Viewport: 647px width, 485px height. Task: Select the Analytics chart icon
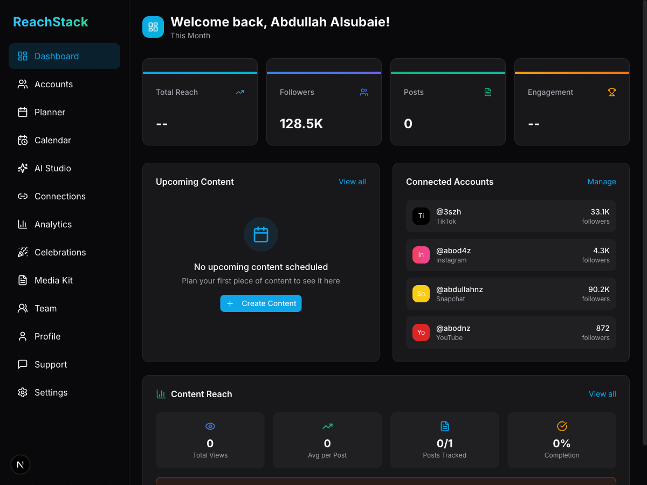22,224
